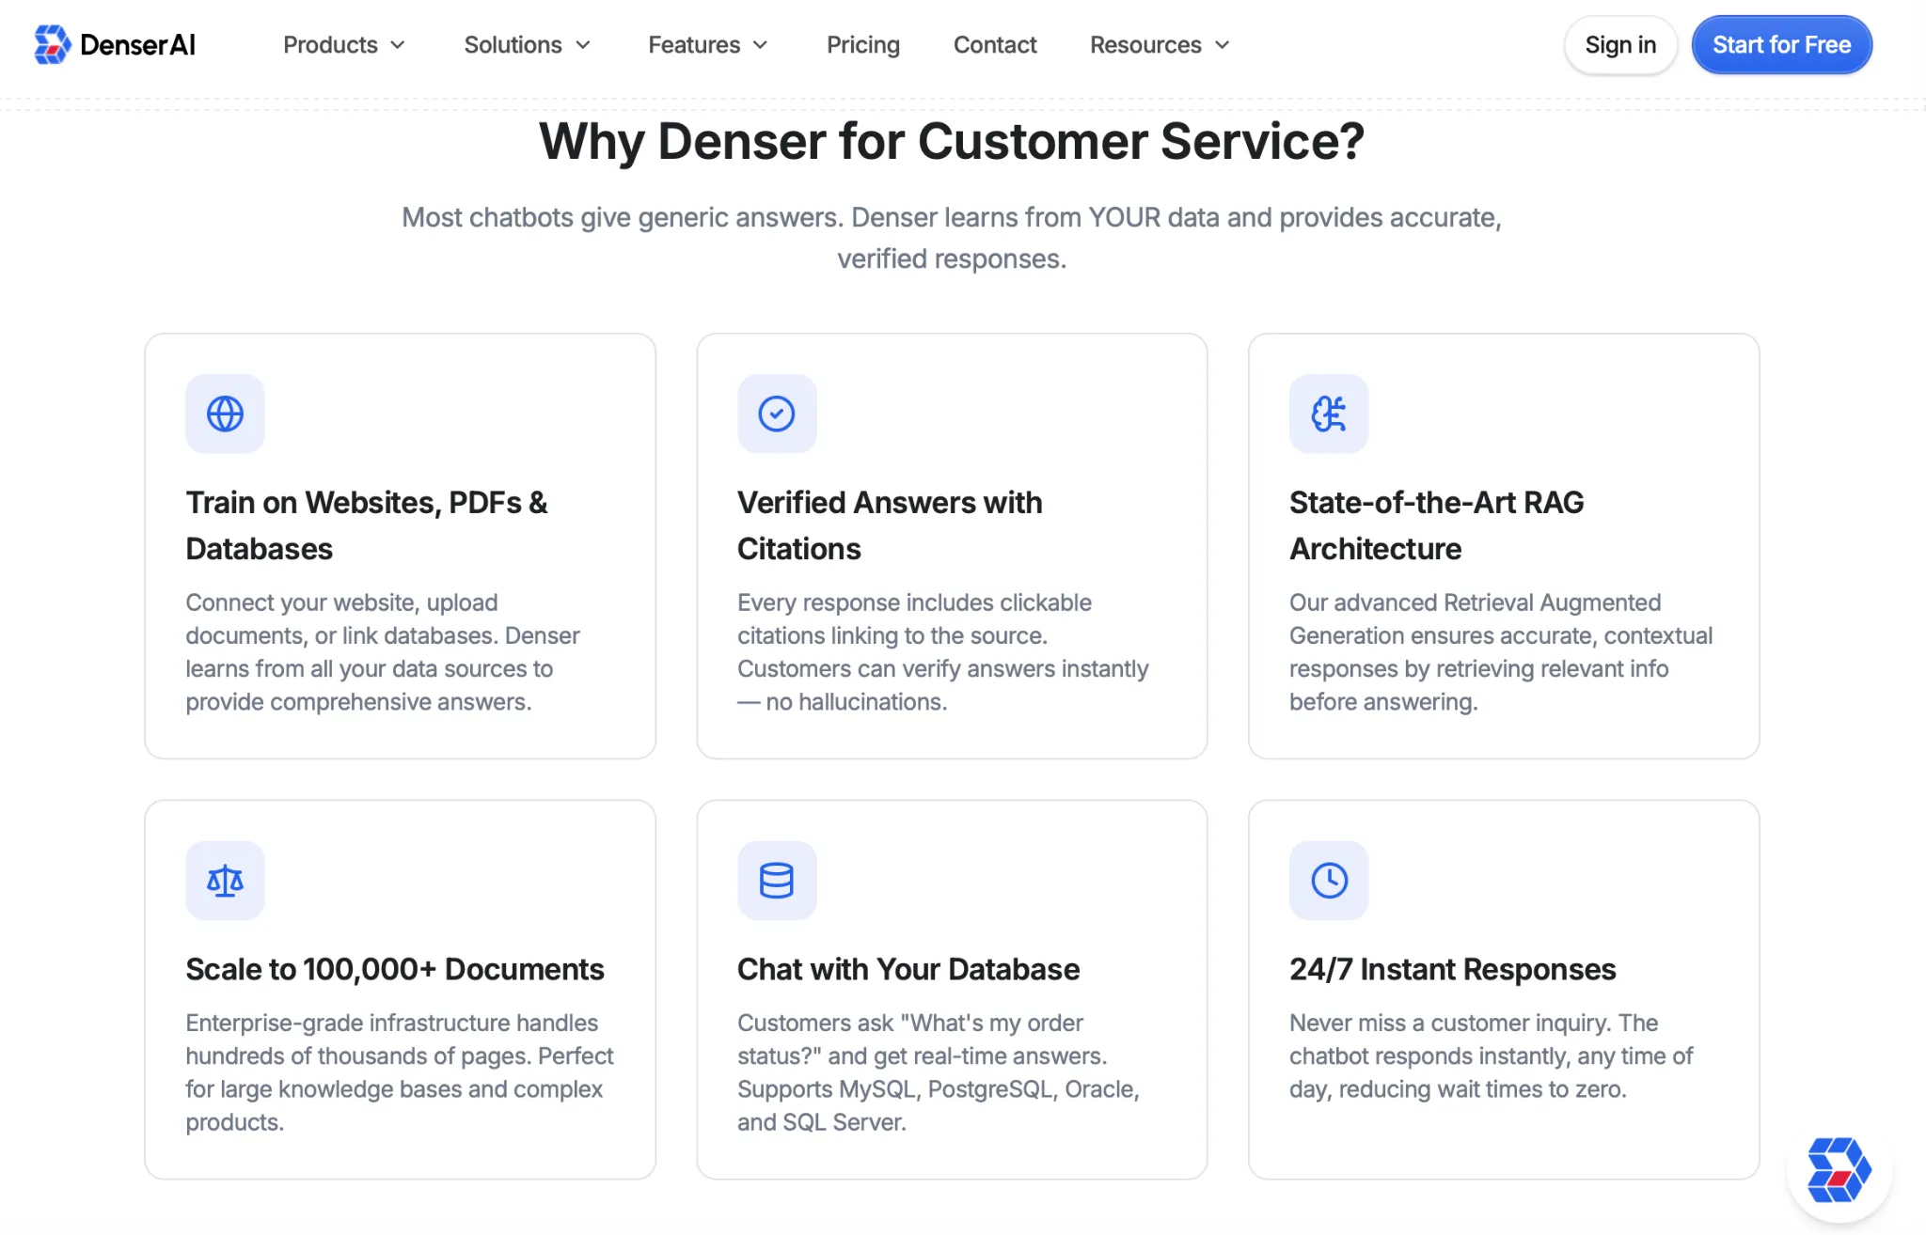Screen dimensions: 1926x1235
Task: Open the Features dropdown menu
Action: click(x=707, y=45)
